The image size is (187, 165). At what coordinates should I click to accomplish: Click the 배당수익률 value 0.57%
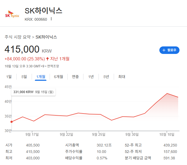pyautogui.click(x=102, y=158)
